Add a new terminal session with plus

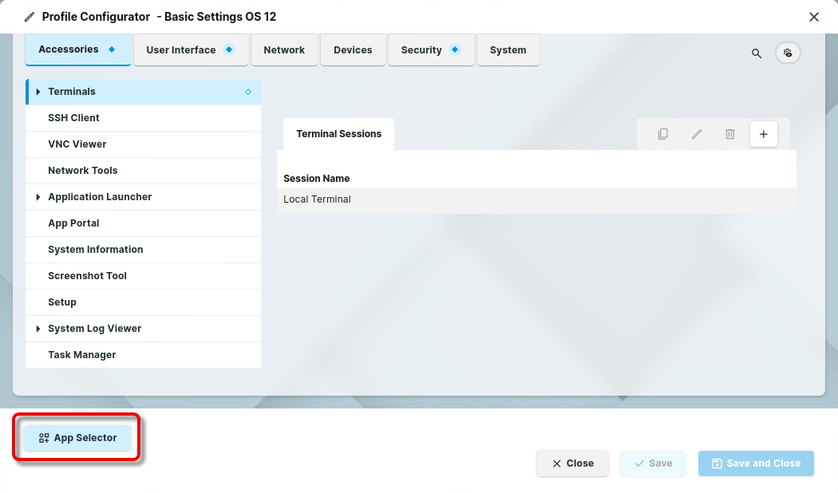pyautogui.click(x=763, y=134)
